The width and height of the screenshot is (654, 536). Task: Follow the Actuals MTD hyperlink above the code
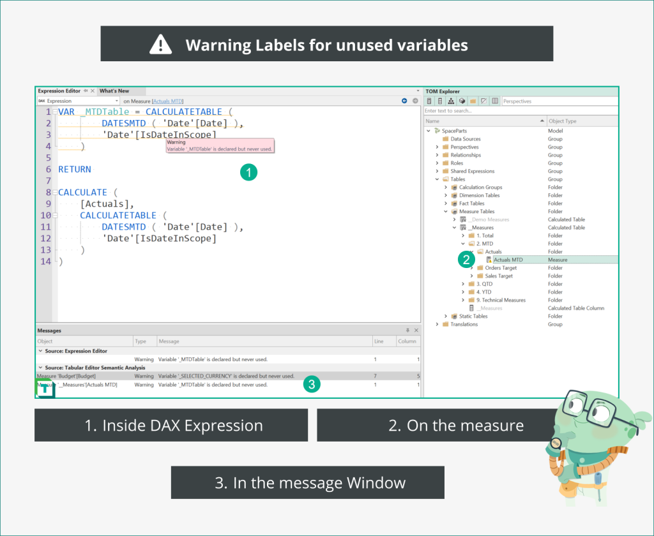167,100
